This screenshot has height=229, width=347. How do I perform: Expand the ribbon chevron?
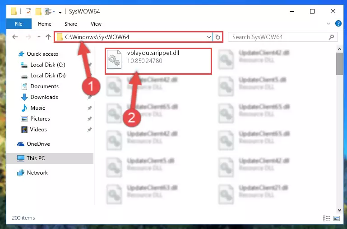328,23
